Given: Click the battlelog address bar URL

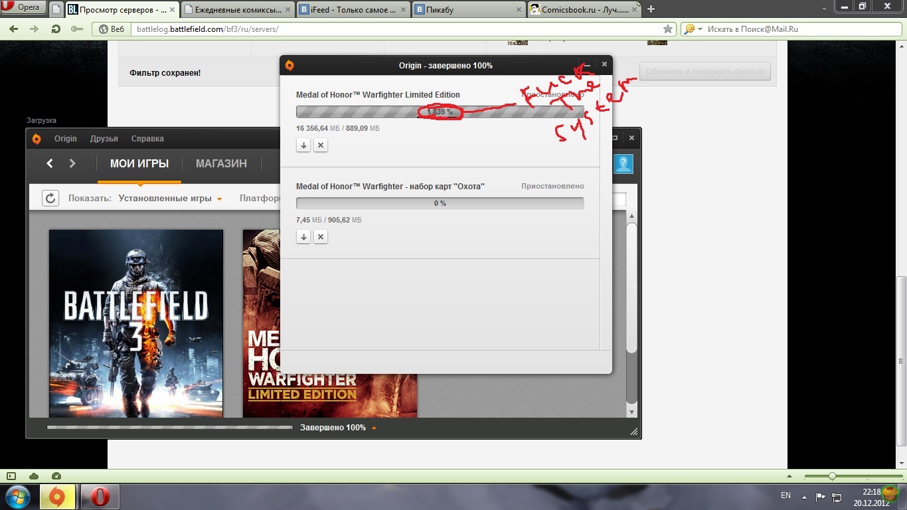Looking at the screenshot, I should point(207,29).
